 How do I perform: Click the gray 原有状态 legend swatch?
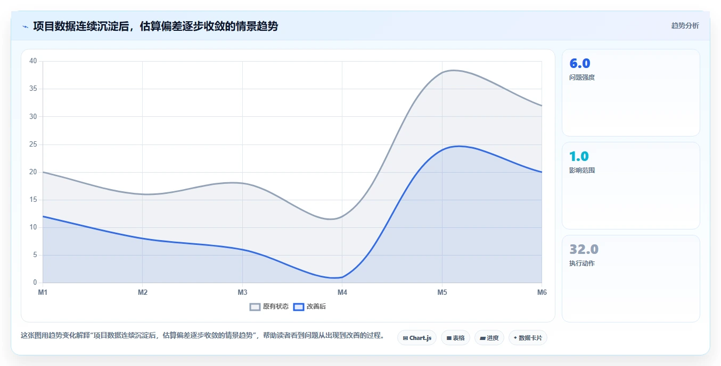(x=255, y=307)
